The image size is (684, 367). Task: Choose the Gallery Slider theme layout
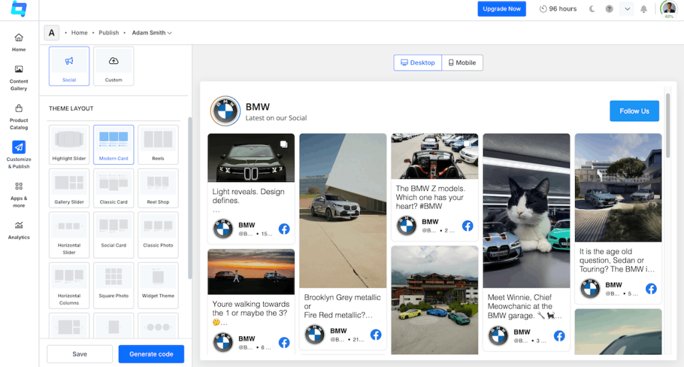(x=69, y=188)
